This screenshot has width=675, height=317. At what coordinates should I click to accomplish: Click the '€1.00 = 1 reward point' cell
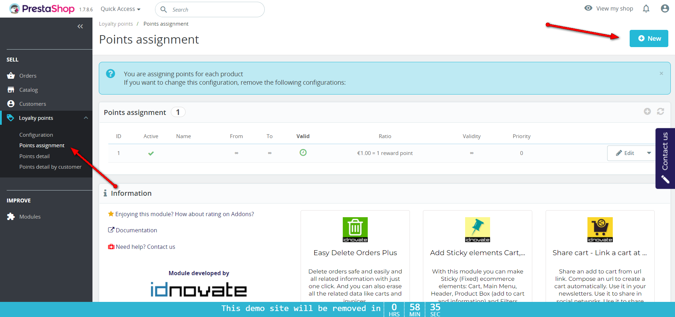click(x=385, y=153)
